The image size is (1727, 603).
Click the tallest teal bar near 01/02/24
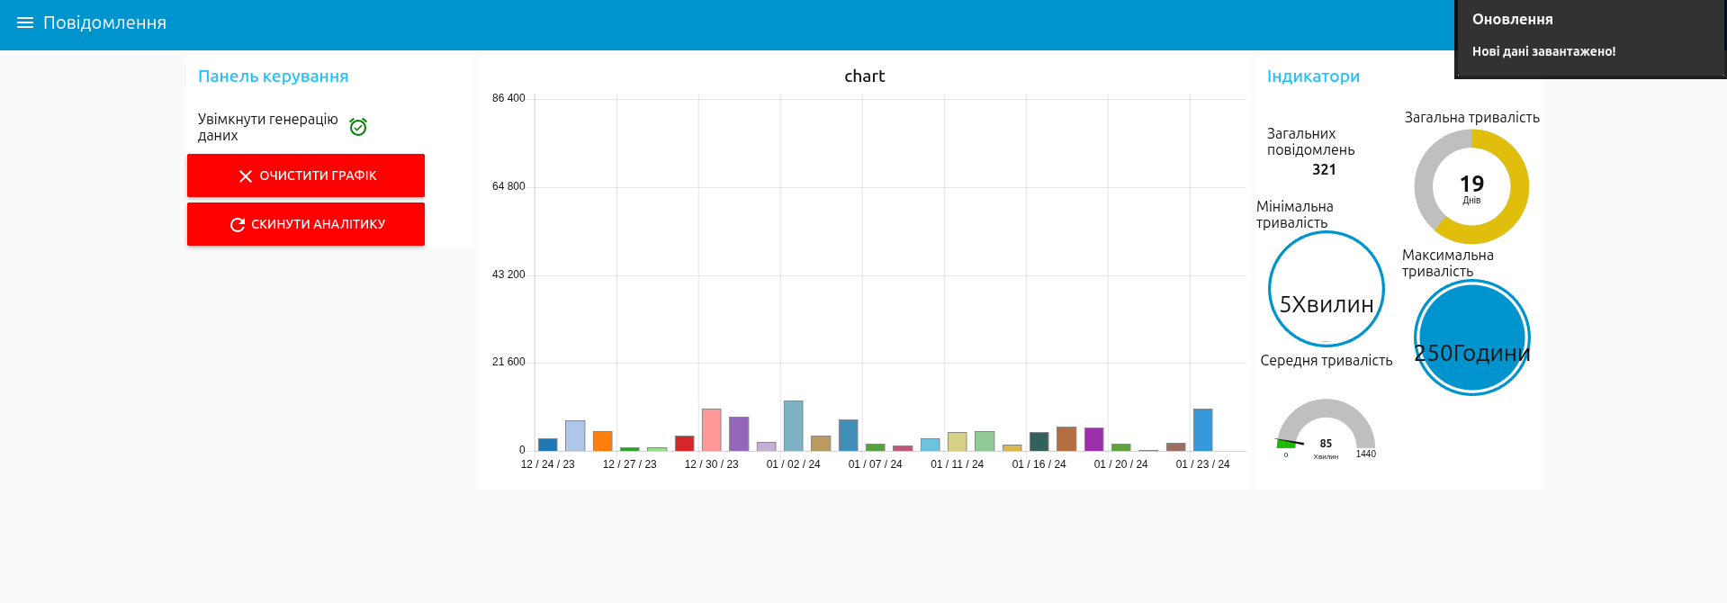[793, 426]
